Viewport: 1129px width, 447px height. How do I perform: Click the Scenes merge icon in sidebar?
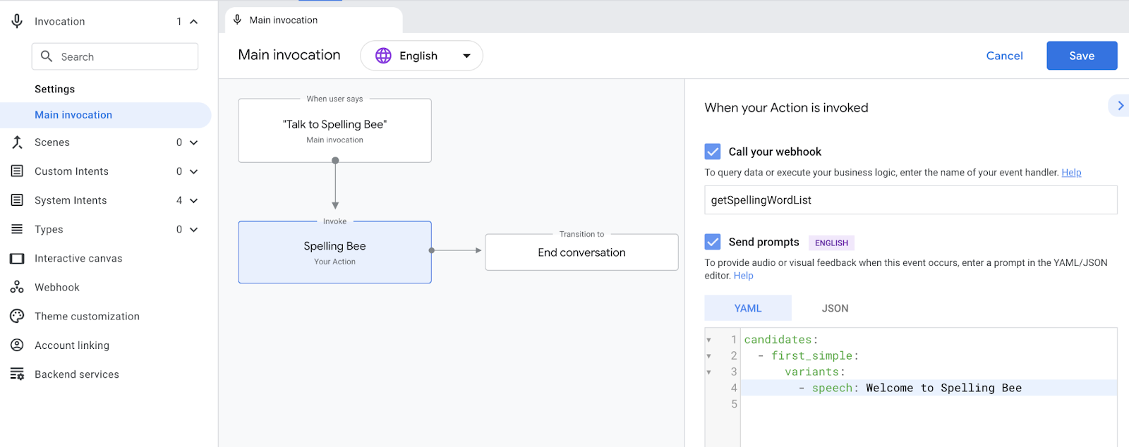(x=17, y=142)
